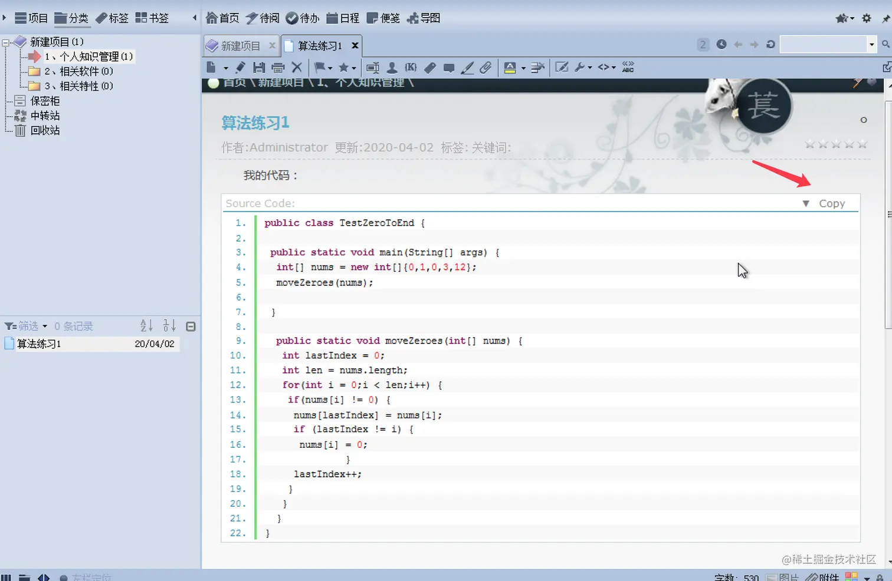Screen dimensions: 892x581
Task: Open 保密柜 in the tree
Action: (x=45, y=101)
